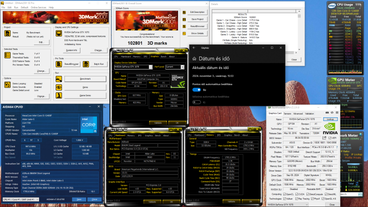
Task: Click the BIOS export share icon in GPU-Z
Action: [x=324, y=138]
